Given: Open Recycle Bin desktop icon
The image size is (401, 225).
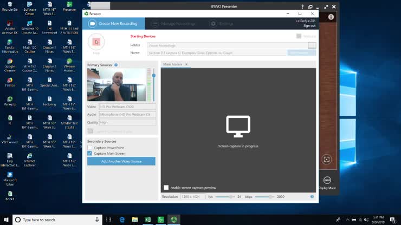Looking at the screenshot, I should (x=10, y=6).
